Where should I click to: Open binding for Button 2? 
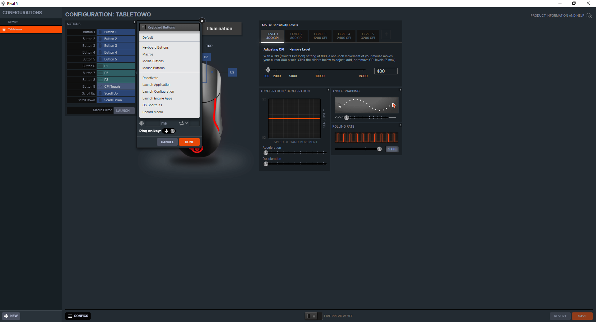coord(116,39)
